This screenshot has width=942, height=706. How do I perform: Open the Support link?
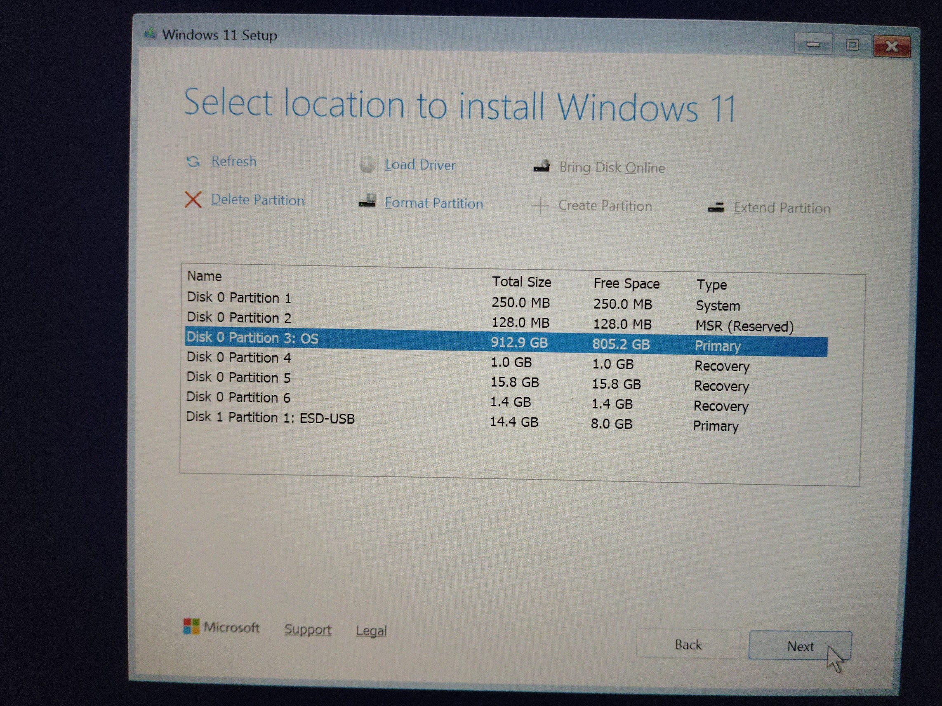tap(308, 629)
